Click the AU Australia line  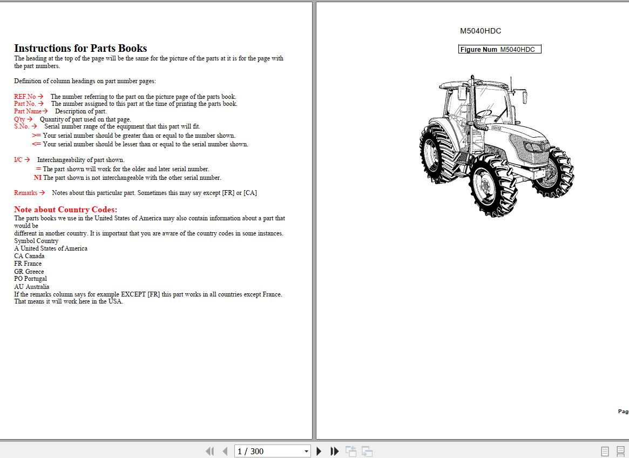[32, 287]
